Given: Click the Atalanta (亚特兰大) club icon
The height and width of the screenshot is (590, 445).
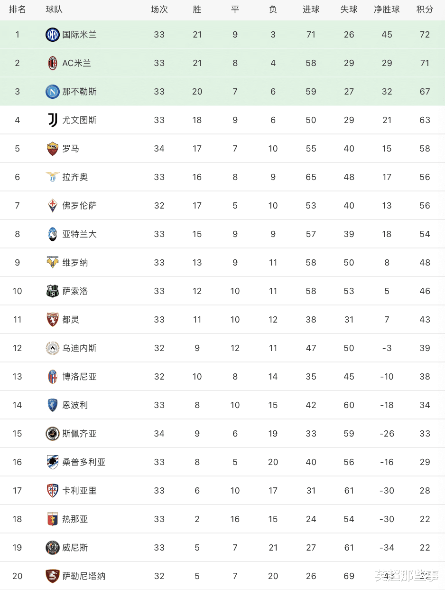Looking at the screenshot, I should click(x=53, y=234).
